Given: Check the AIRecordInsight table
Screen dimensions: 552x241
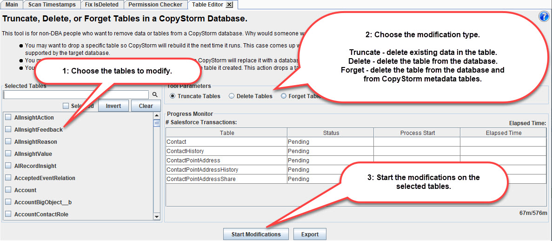Looking at the screenshot, I should (8, 166).
